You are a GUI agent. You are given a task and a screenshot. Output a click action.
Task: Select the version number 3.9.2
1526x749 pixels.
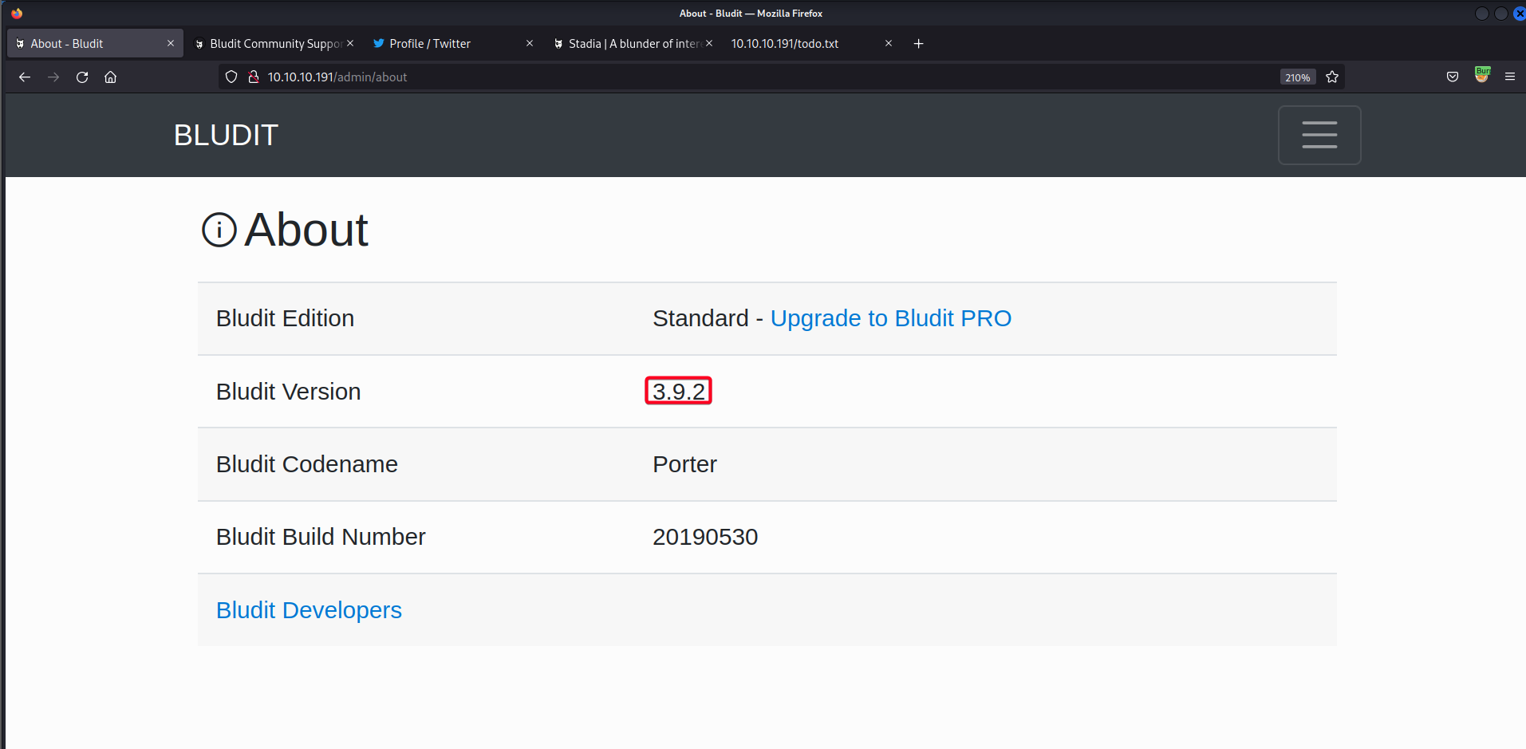(679, 392)
